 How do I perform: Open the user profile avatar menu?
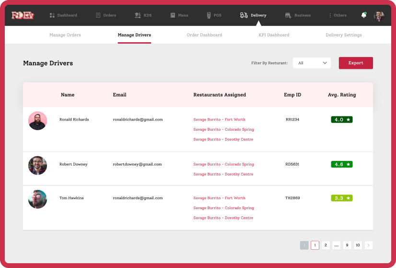click(x=379, y=15)
